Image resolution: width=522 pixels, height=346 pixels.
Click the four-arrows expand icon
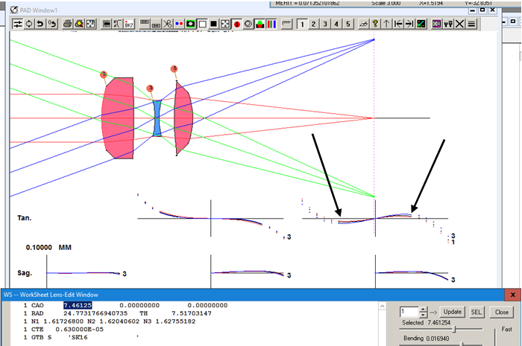point(225,24)
